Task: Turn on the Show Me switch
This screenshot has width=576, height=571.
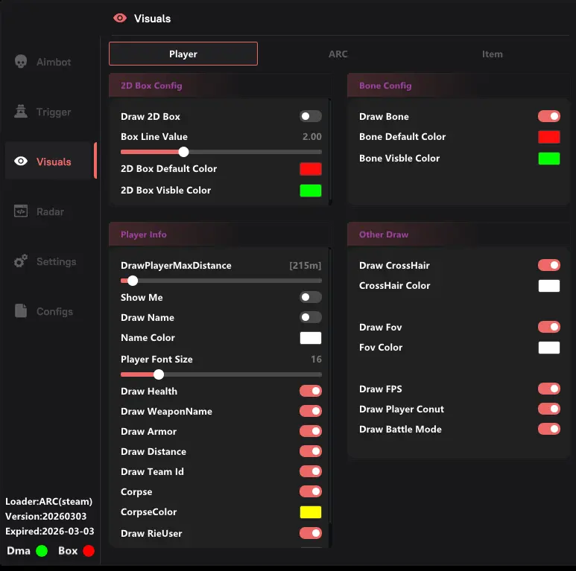Action: pos(311,297)
